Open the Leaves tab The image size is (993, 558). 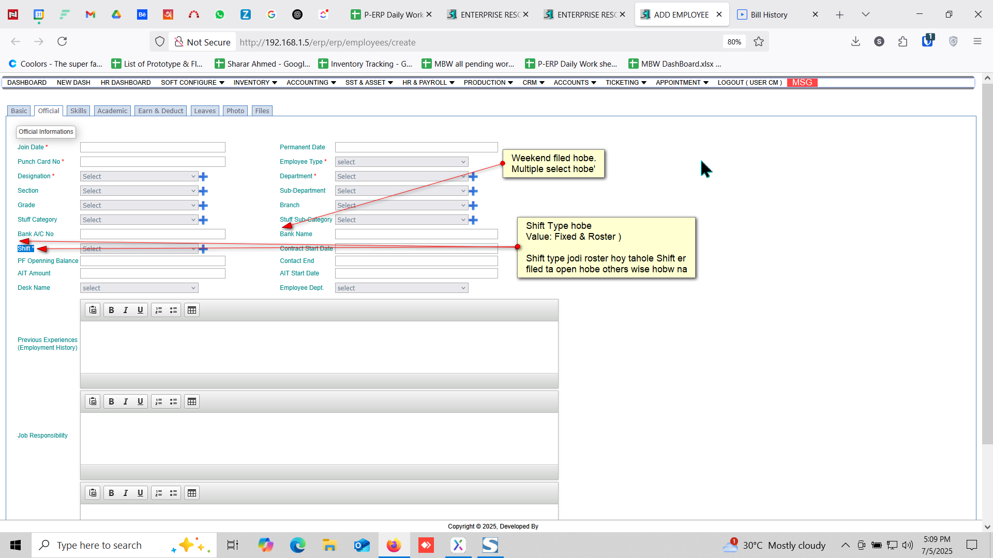coord(205,111)
